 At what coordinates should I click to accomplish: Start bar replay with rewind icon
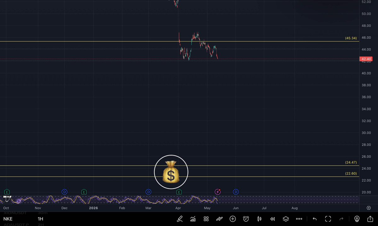[272, 219]
